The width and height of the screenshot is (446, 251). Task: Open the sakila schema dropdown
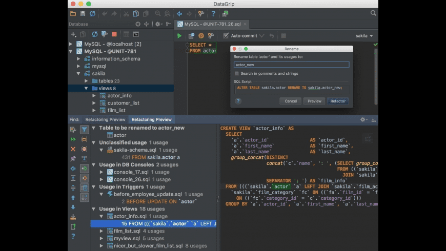click(364, 36)
